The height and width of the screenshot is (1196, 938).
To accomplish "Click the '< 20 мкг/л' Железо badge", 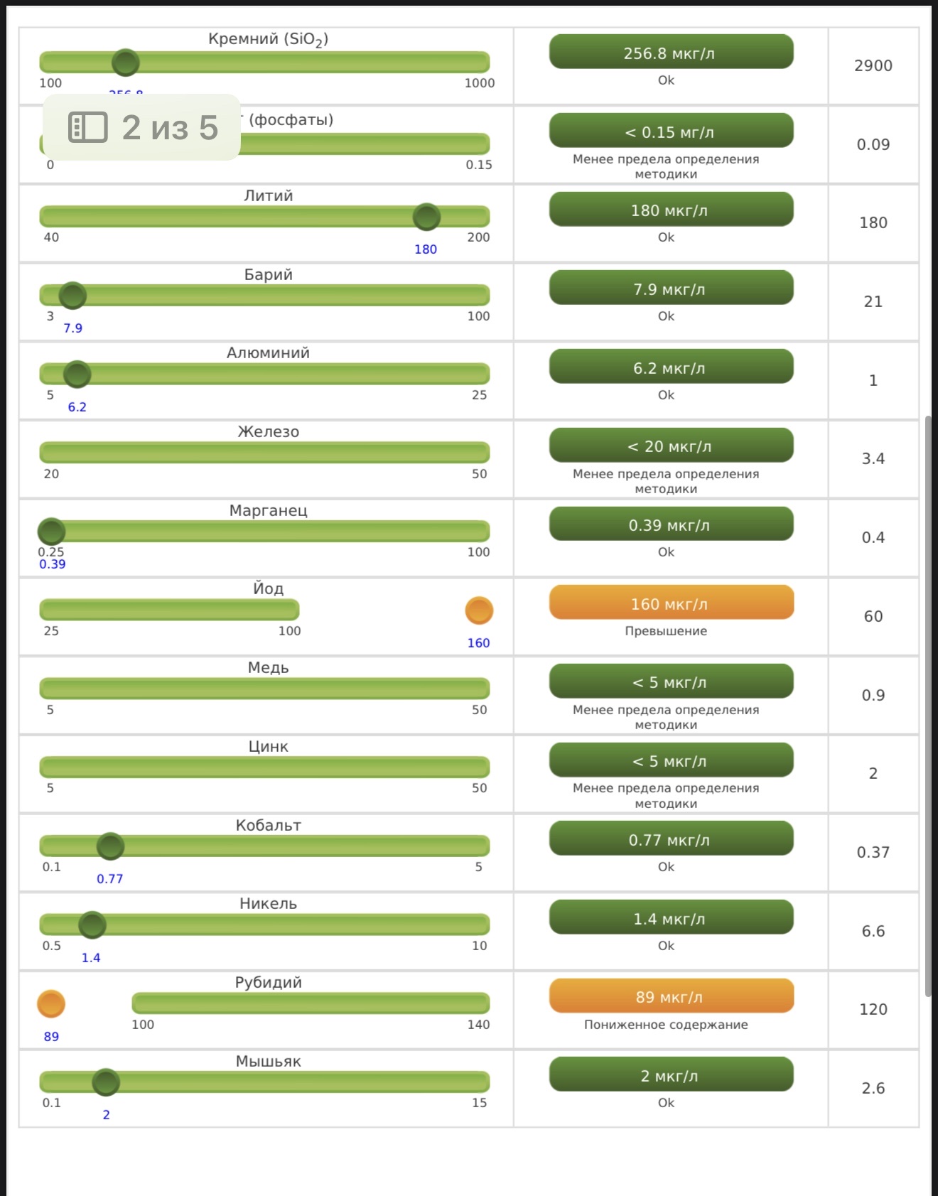I will click(671, 446).
